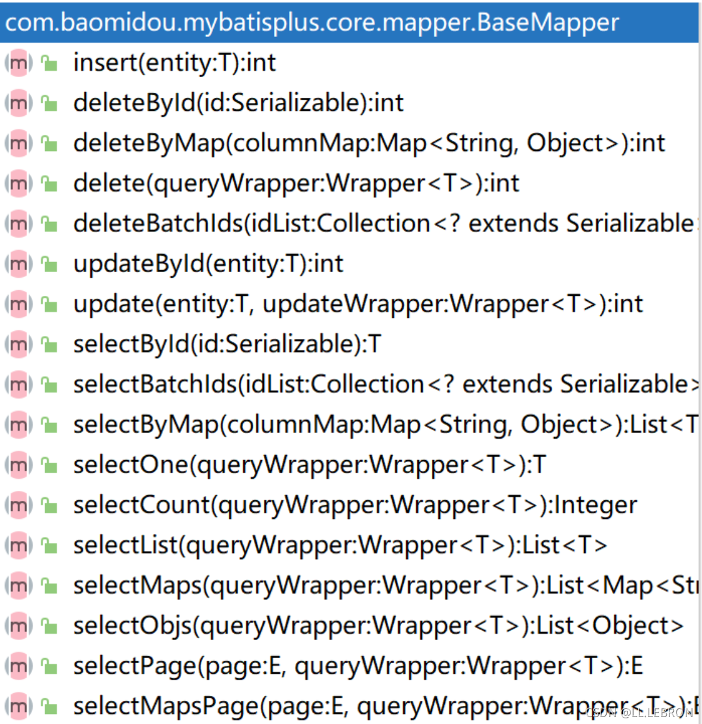The height and width of the screenshot is (724, 702).
Task: Select selectByMap(columnMap:Map<String, Object>) method
Action: pyautogui.click(x=385, y=424)
